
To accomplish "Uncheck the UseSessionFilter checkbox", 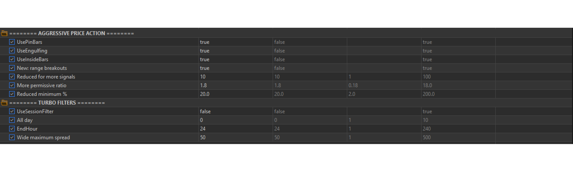I will click(12, 111).
